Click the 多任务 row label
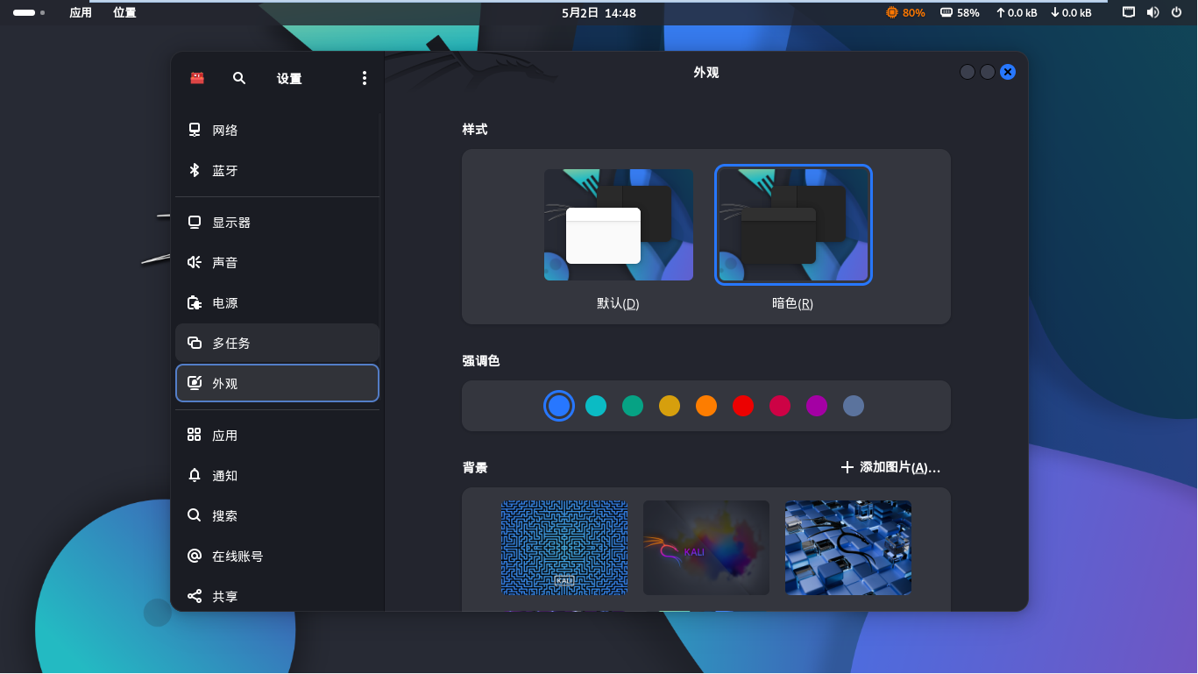 coord(231,343)
